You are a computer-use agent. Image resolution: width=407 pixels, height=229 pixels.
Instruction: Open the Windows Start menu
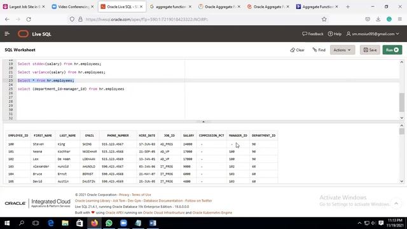7,223
